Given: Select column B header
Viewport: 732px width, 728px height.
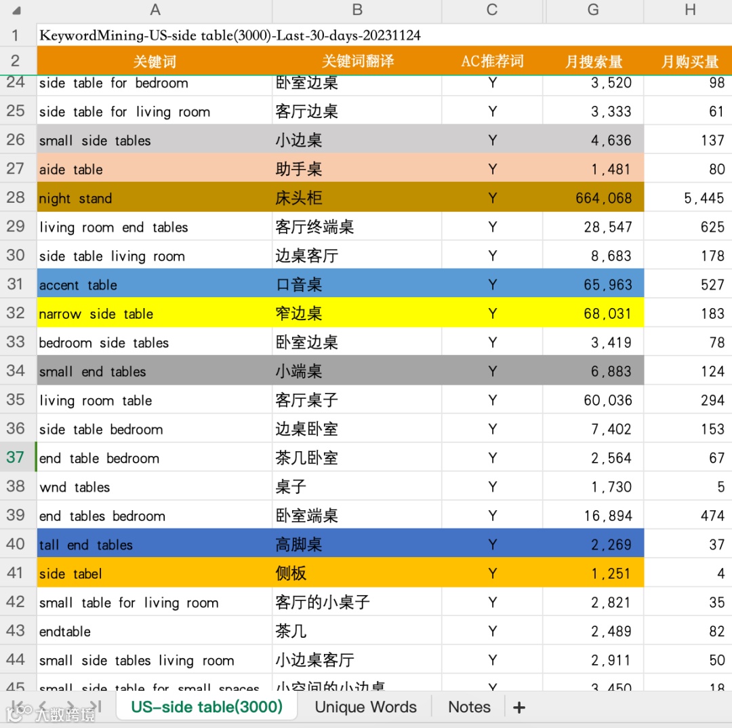Looking at the screenshot, I should [357, 10].
